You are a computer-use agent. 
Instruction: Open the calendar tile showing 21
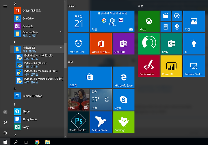coord(78,21)
